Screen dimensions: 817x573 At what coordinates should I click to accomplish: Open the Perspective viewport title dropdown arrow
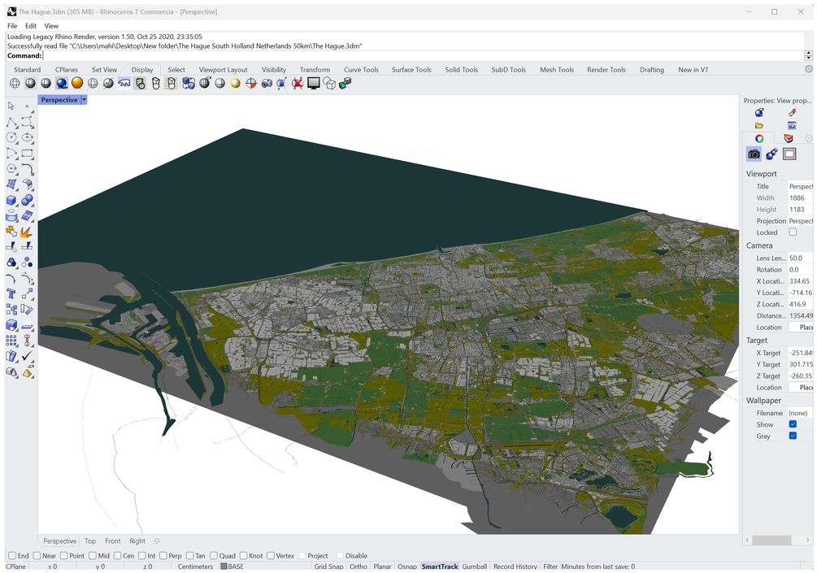click(84, 100)
